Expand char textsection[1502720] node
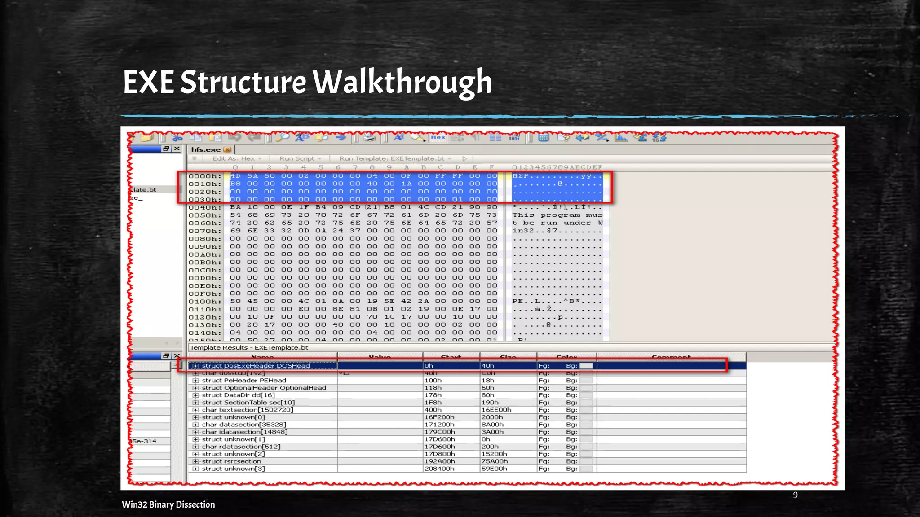The height and width of the screenshot is (517, 920). click(x=196, y=410)
